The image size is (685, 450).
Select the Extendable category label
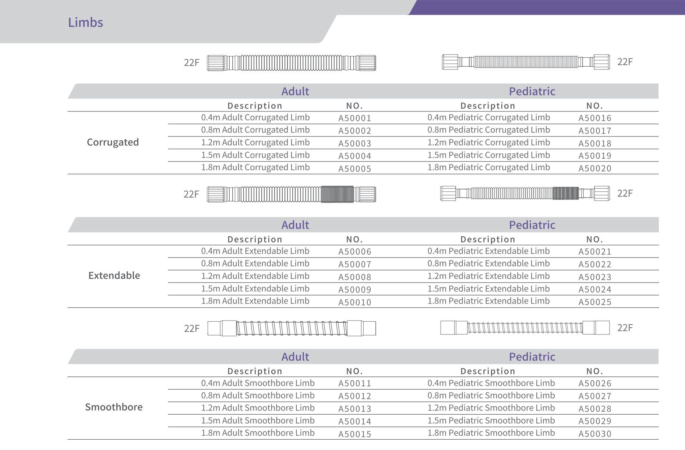click(x=114, y=276)
